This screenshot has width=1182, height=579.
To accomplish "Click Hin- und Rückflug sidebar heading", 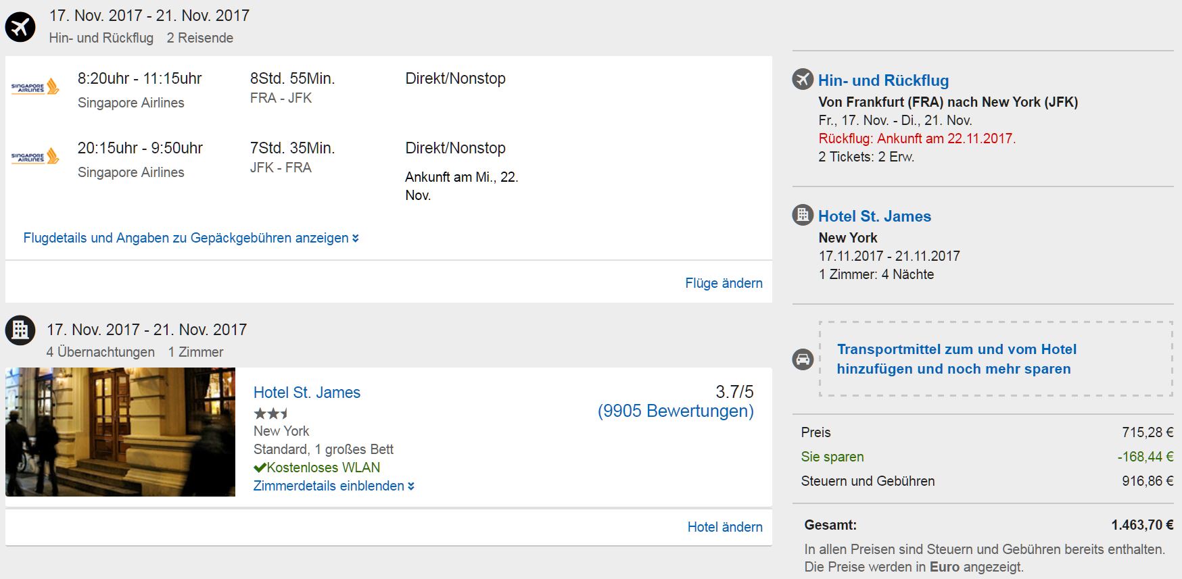I will click(x=883, y=80).
